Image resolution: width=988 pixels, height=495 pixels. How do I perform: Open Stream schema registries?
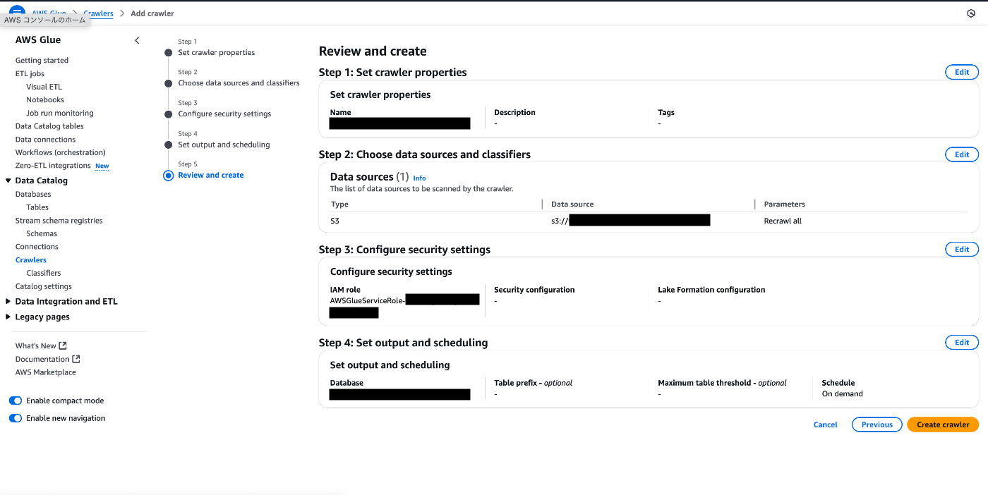(59, 221)
